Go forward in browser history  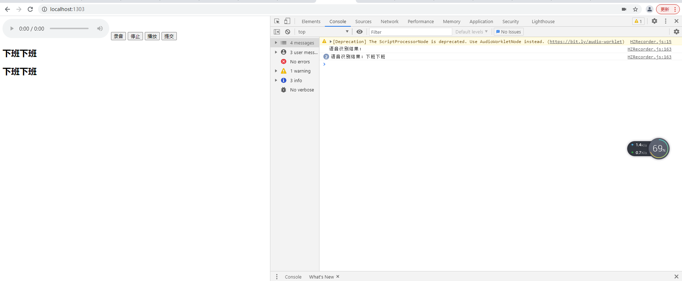coord(19,9)
